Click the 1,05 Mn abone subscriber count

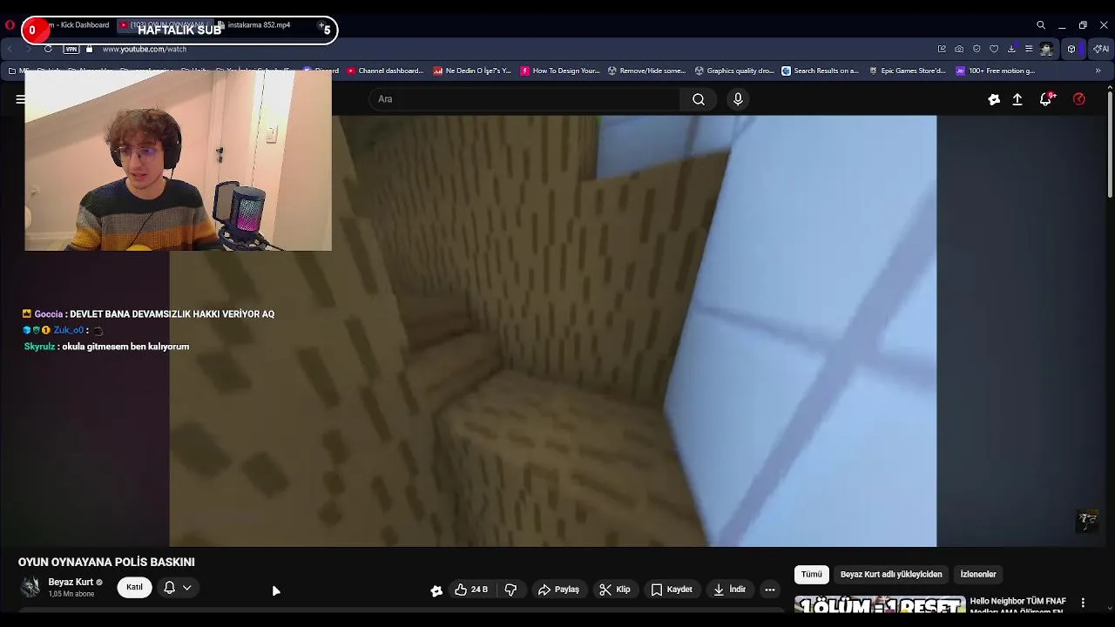pyautogui.click(x=71, y=595)
